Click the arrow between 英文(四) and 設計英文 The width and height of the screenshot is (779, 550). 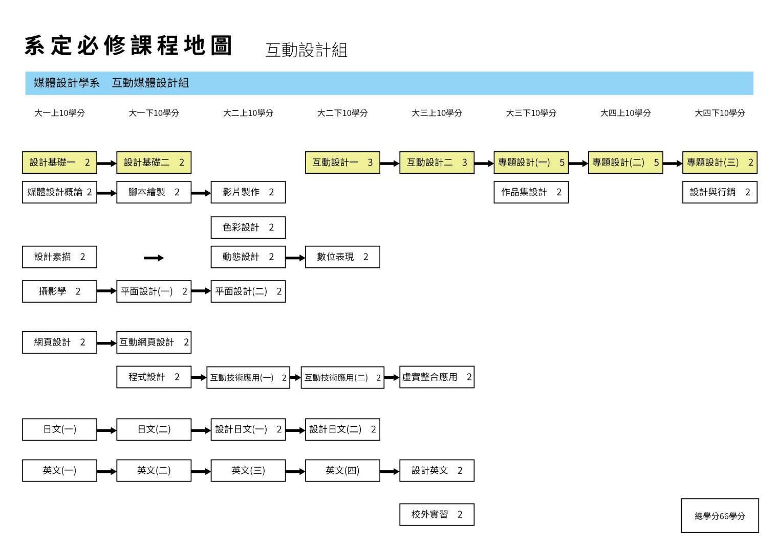(390, 471)
